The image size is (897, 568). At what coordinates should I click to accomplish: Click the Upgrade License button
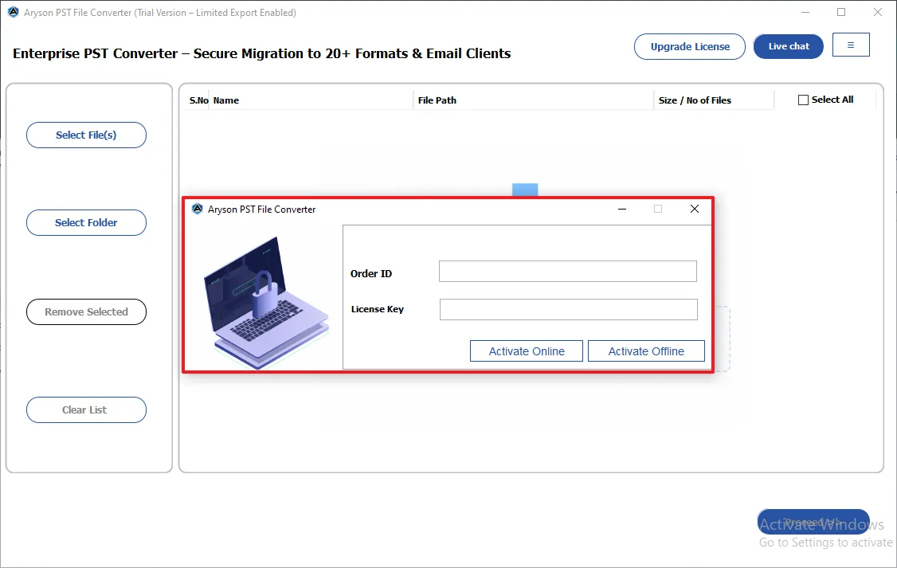[x=689, y=46]
